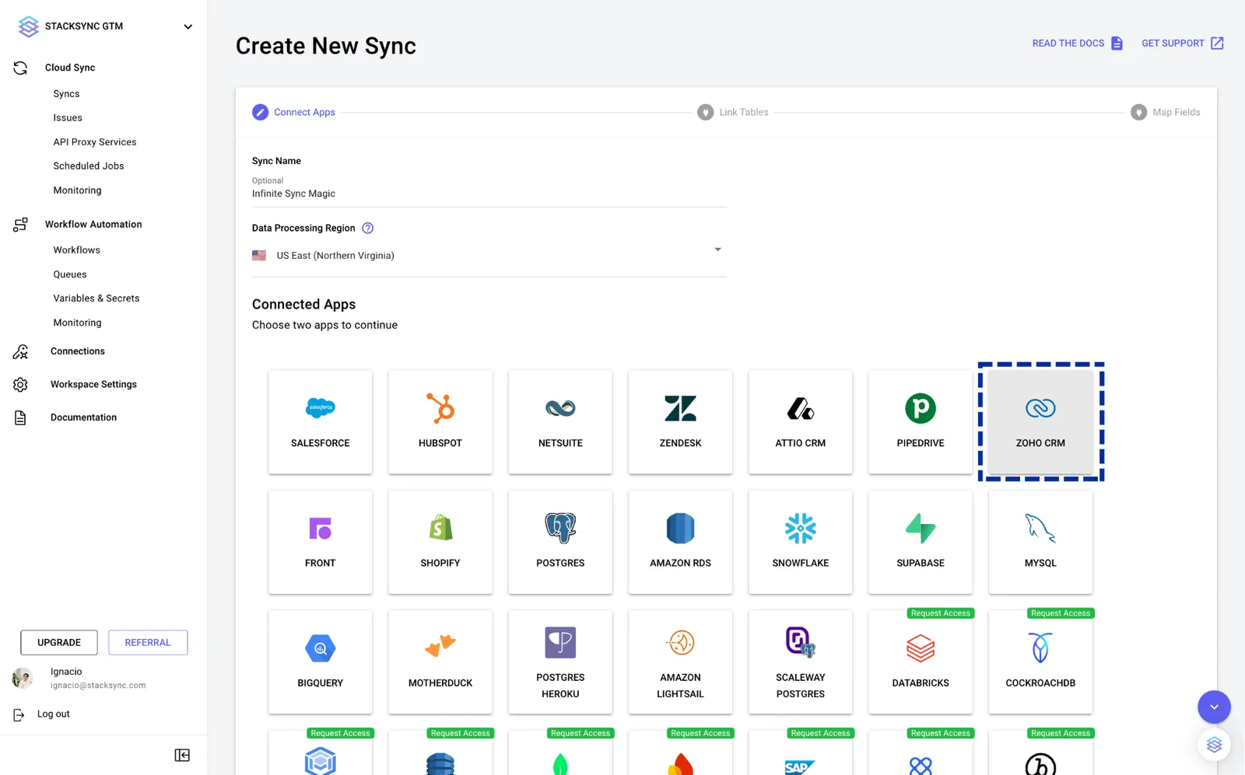Click the purple floating chevron-down button

pos(1214,707)
